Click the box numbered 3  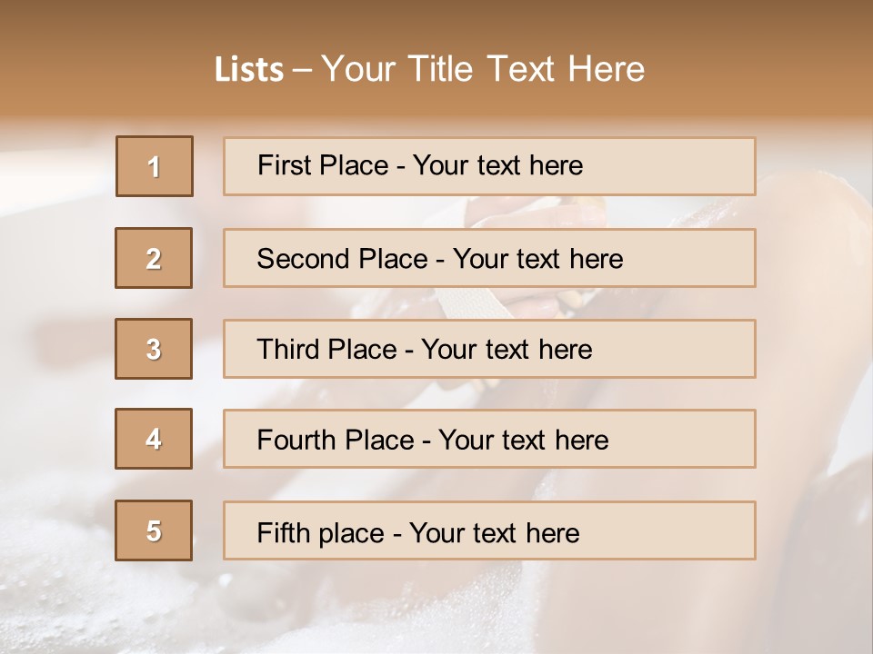(x=154, y=349)
